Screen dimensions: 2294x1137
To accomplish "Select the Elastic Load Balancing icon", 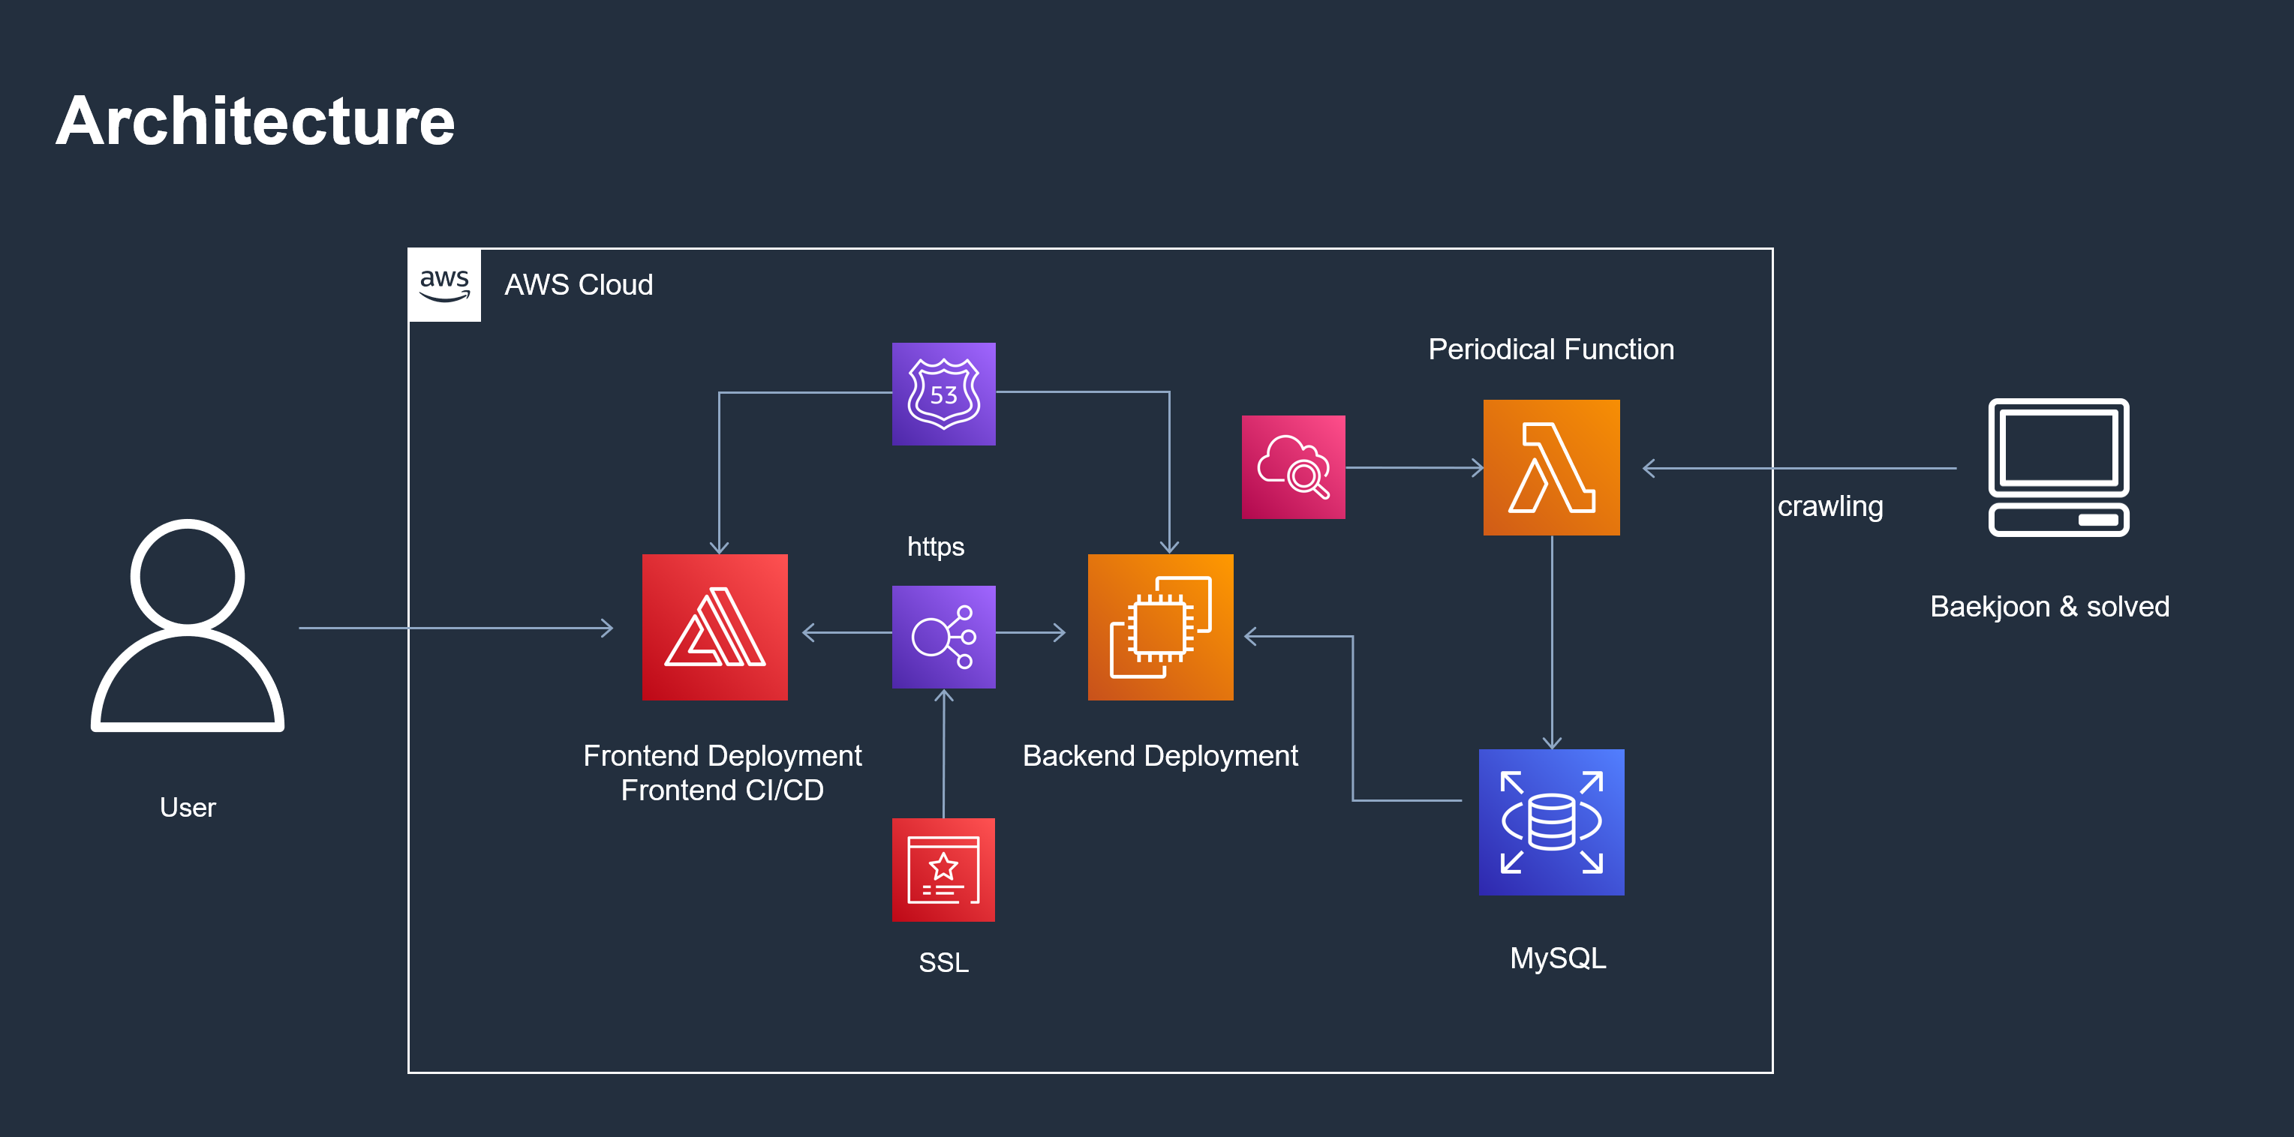I will (x=944, y=637).
